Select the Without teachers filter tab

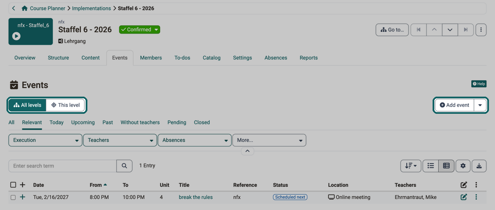(x=140, y=122)
